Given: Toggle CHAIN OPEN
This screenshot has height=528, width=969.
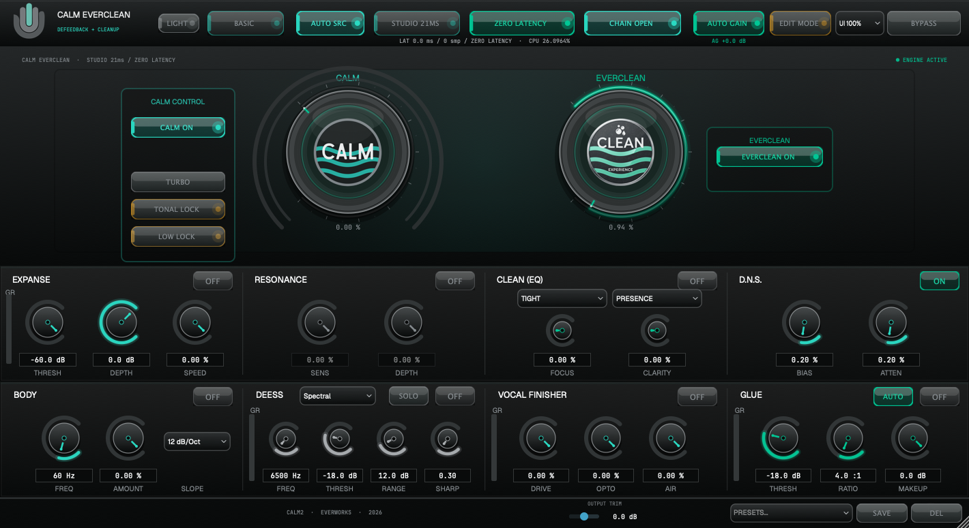Looking at the screenshot, I should (x=633, y=23).
